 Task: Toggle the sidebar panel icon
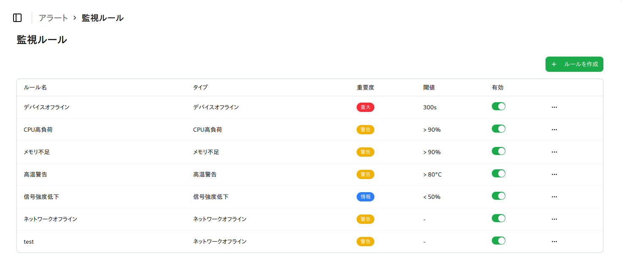17,18
